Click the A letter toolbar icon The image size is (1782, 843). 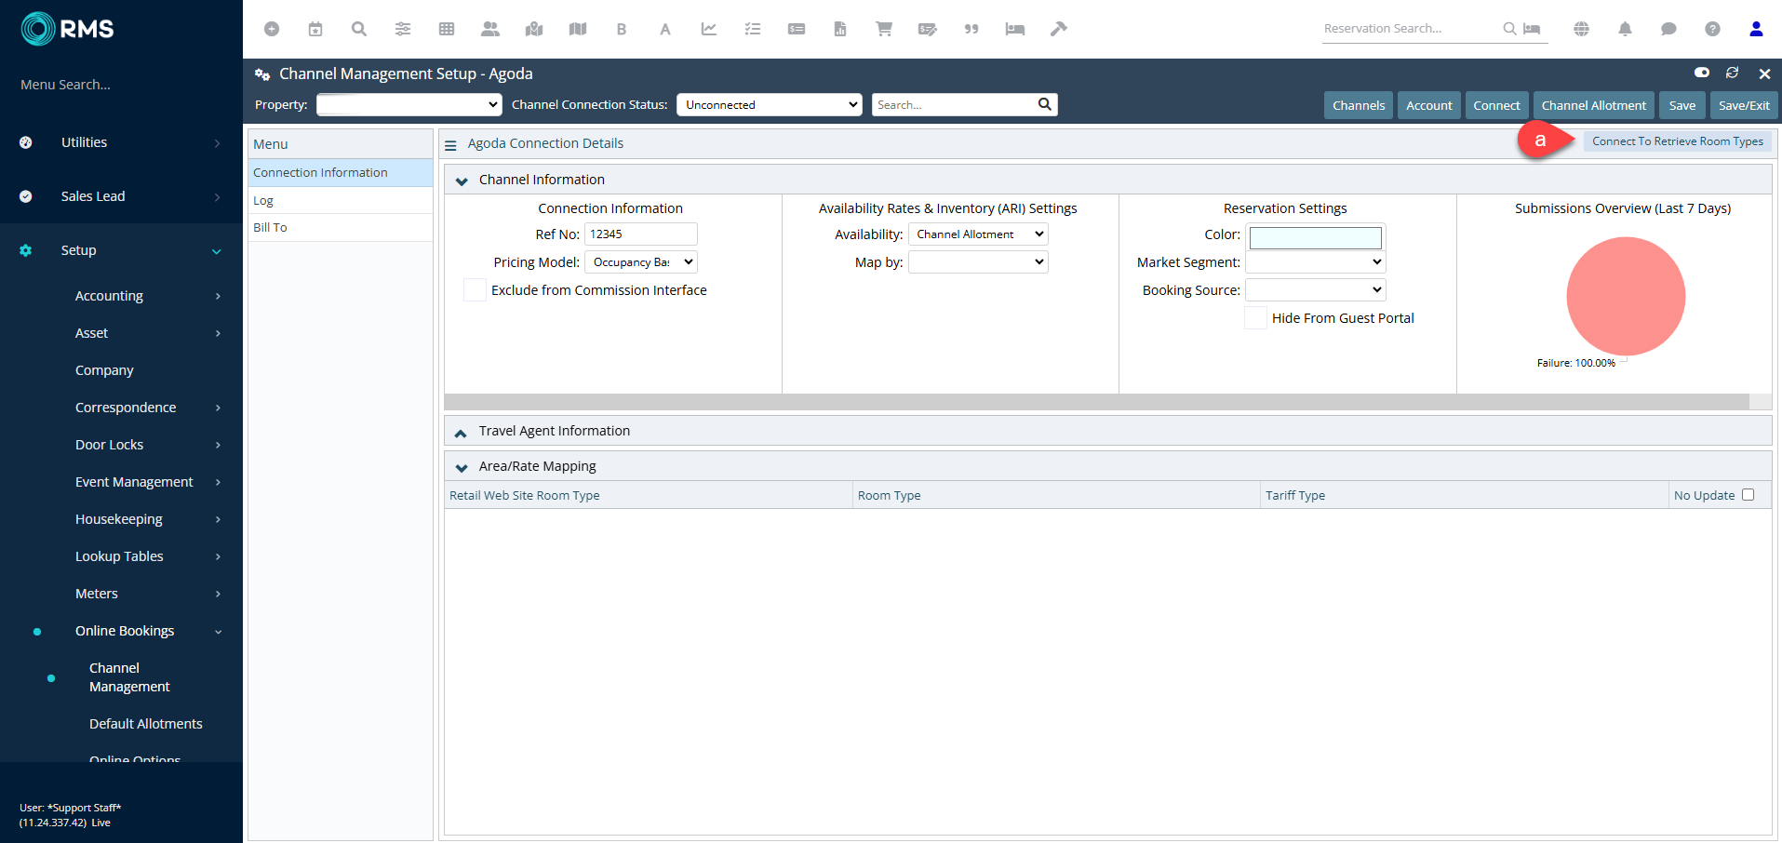665,29
